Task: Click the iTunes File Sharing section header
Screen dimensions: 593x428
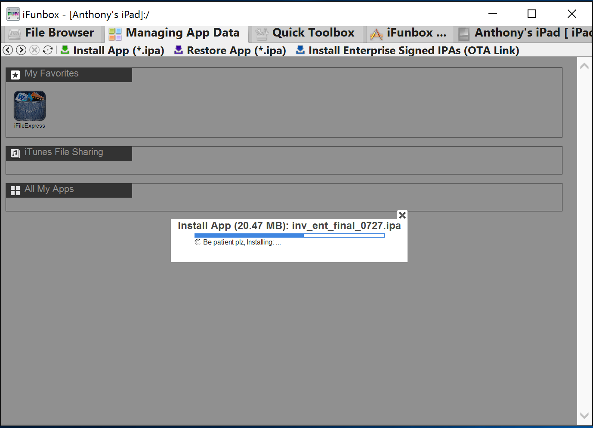Action: click(x=69, y=153)
